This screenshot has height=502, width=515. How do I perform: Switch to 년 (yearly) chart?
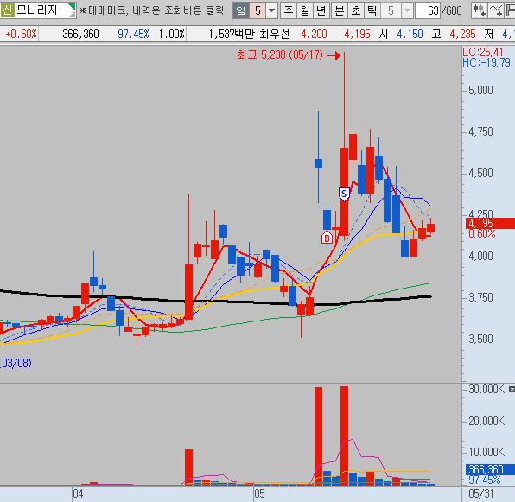(x=321, y=11)
